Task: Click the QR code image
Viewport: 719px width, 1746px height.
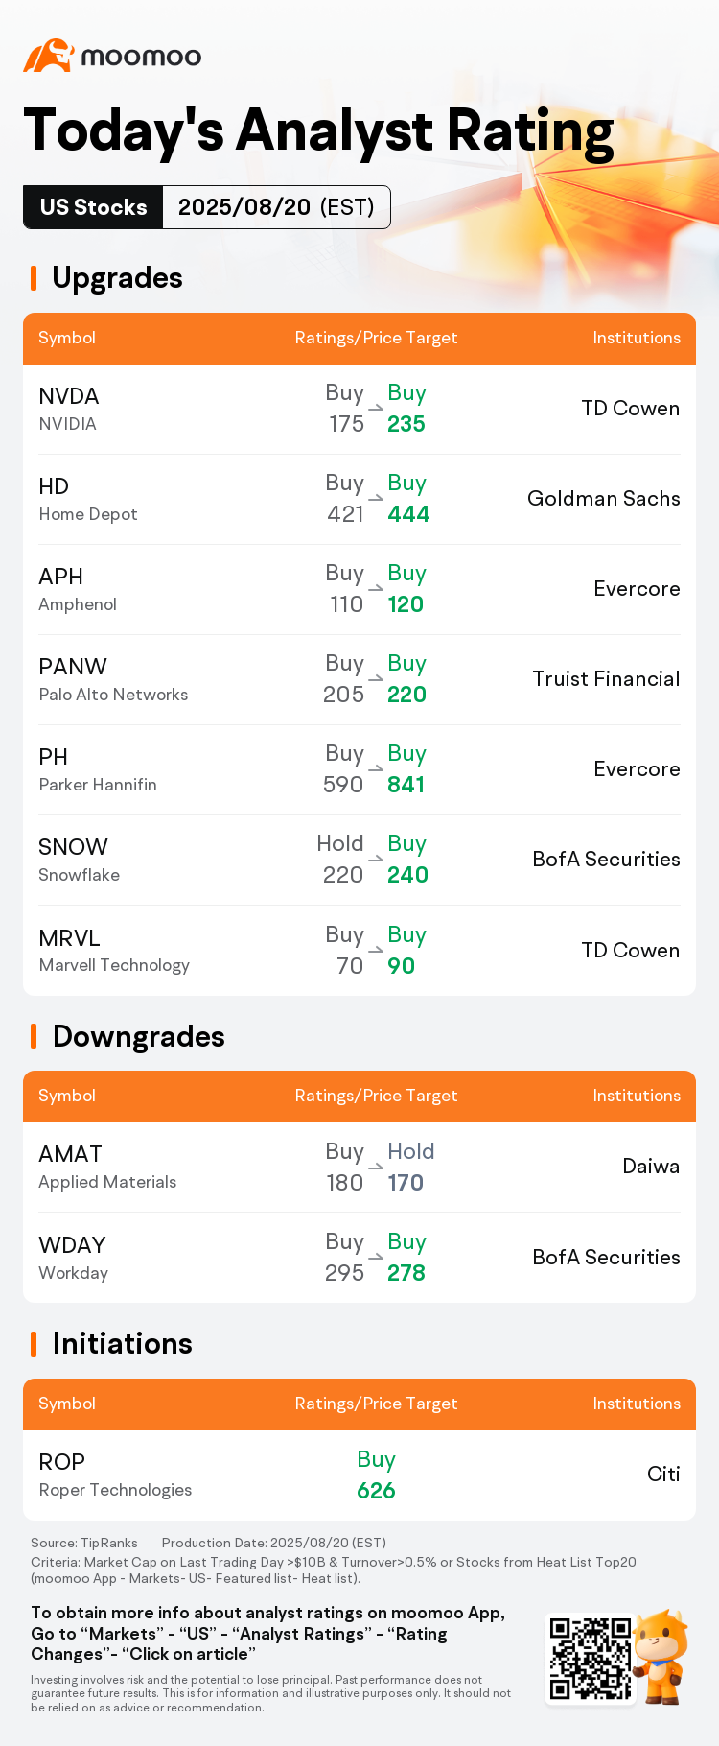Action: point(591,1660)
